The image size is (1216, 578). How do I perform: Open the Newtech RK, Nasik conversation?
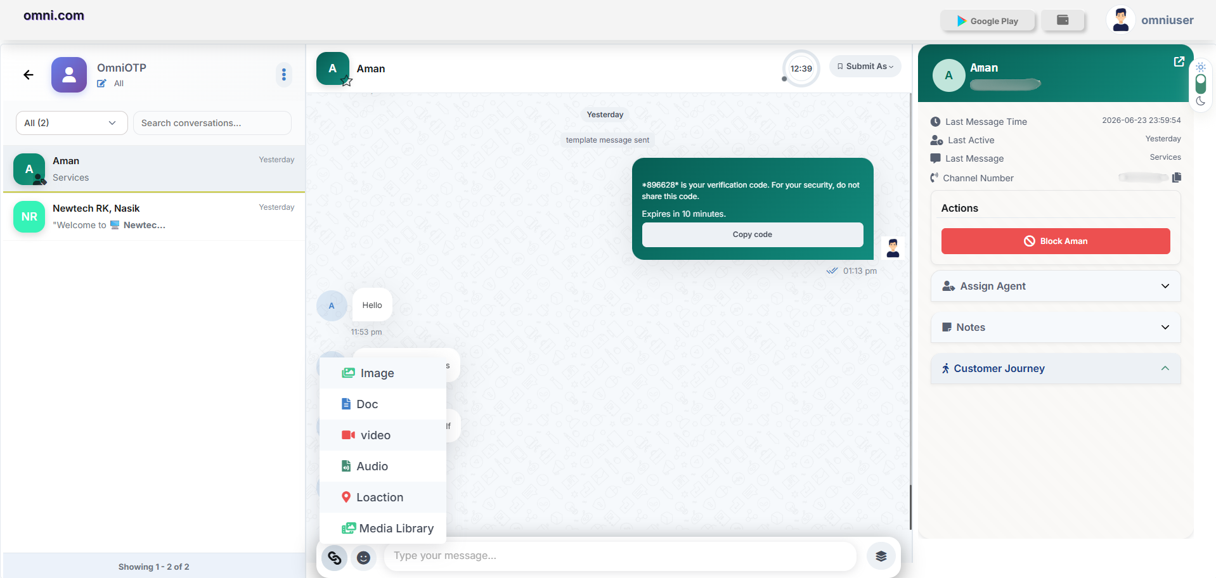point(154,217)
